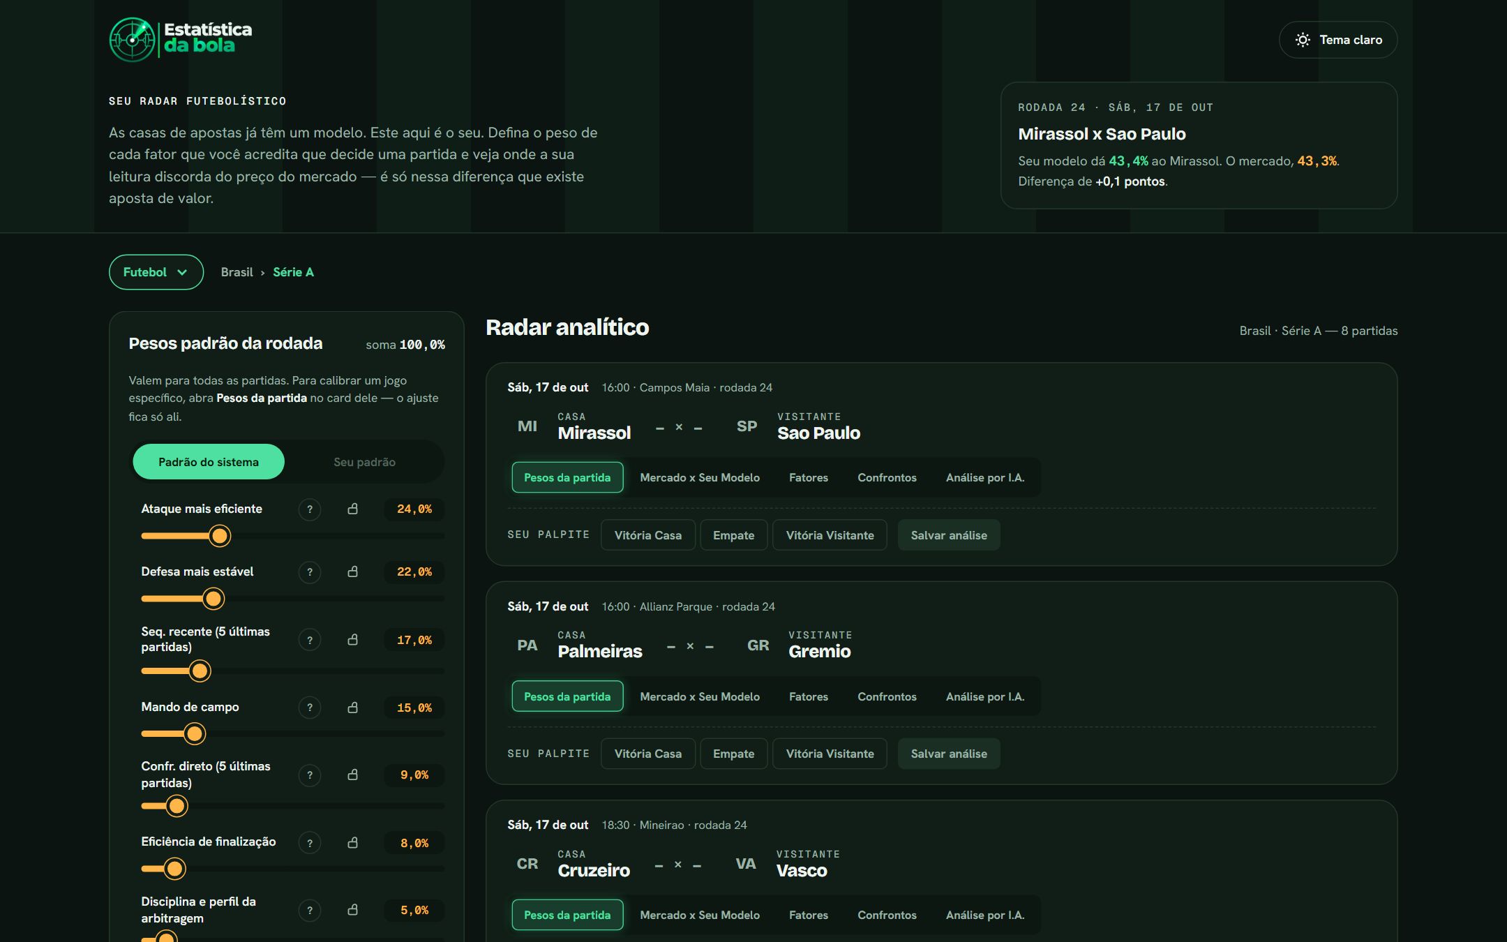Switch to Tema claro
Image resolution: width=1507 pixels, height=942 pixels.
pos(1338,40)
